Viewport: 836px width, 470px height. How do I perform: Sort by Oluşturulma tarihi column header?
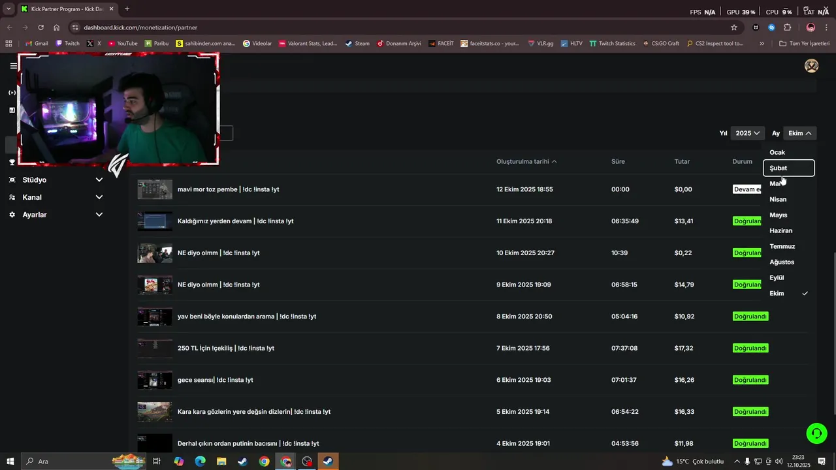coord(526,161)
